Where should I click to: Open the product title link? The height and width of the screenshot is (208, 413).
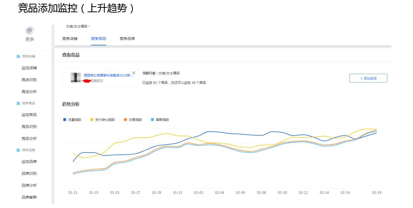[x=108, y=76]
